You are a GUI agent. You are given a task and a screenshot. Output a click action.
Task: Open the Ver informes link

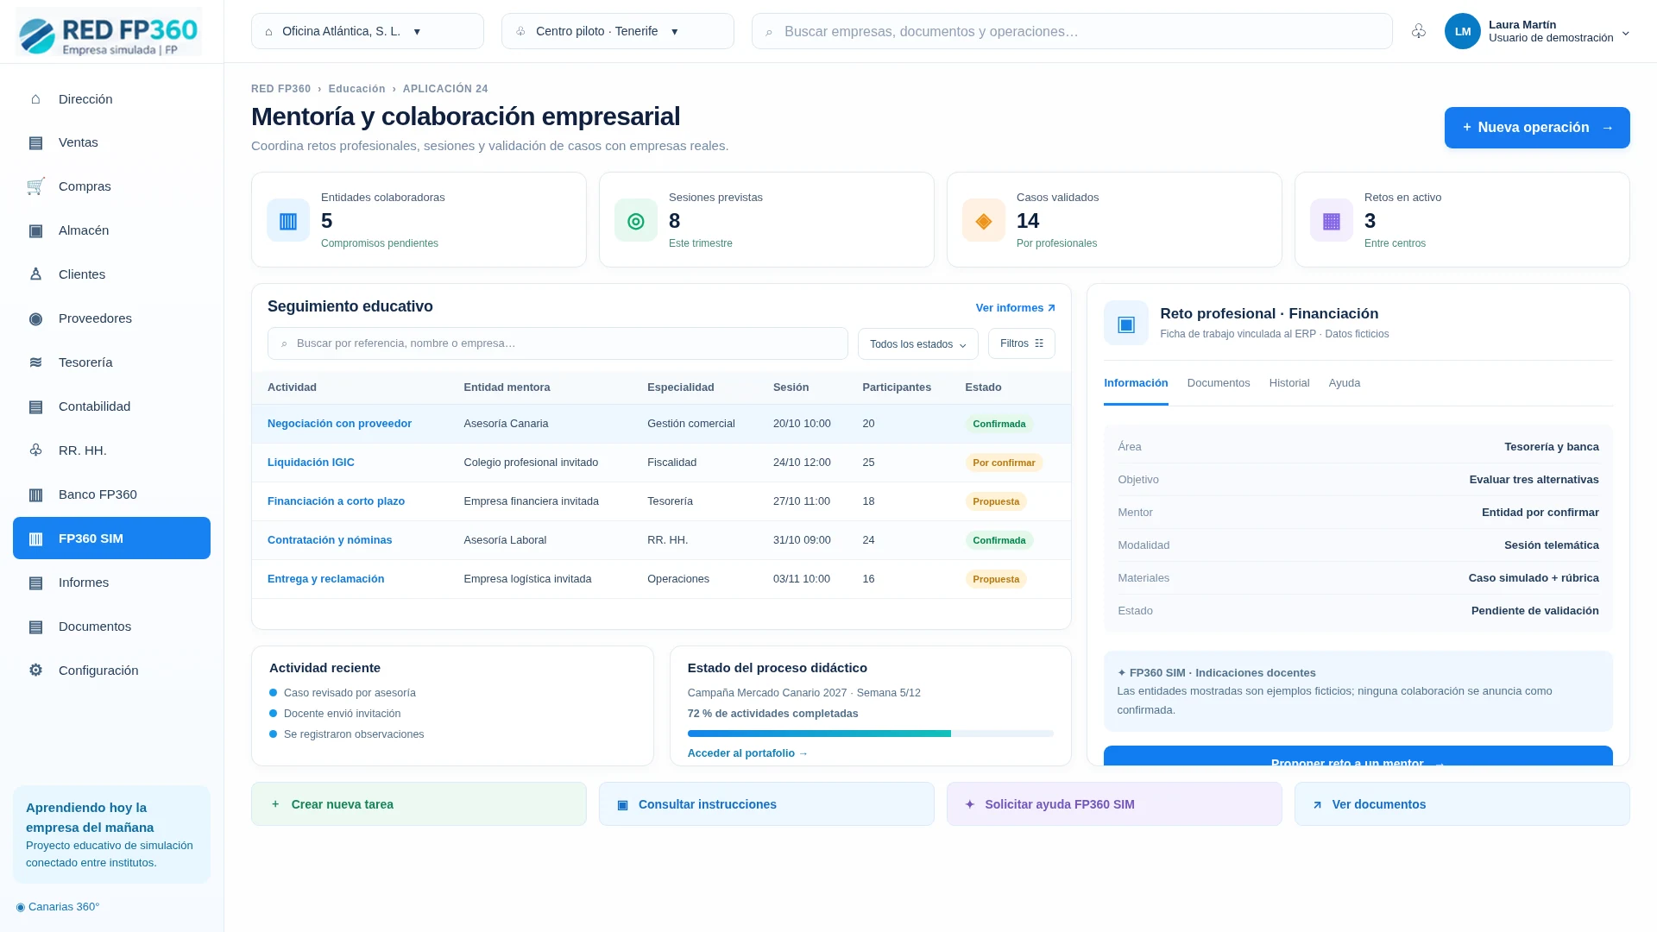[1016, 308]
